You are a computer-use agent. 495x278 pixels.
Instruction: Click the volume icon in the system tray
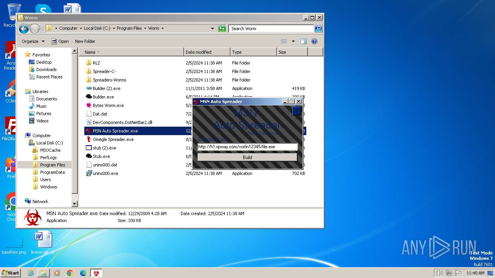pos(439,273)
